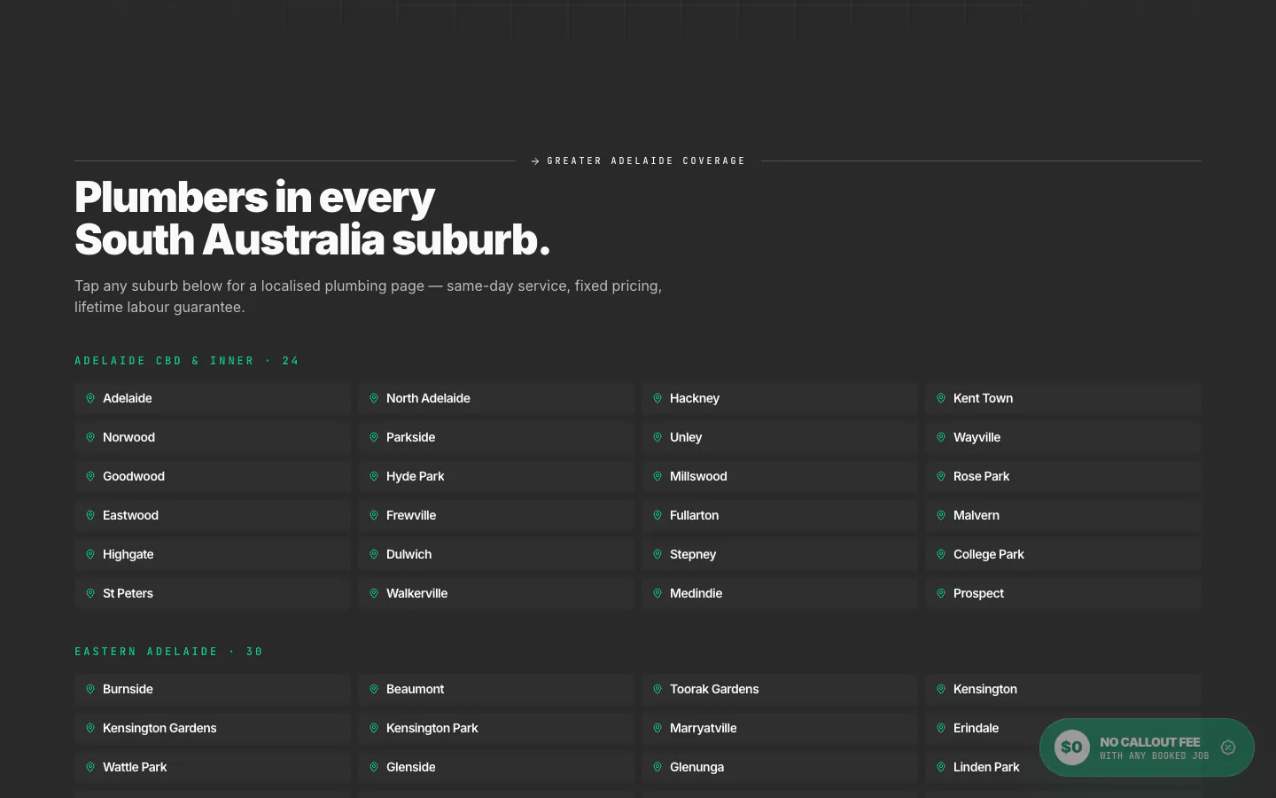Open Toorak Gardens plumbing page
Image resolution: width=1276 pixels, height=798 pixels.
(x=780, y=689)
